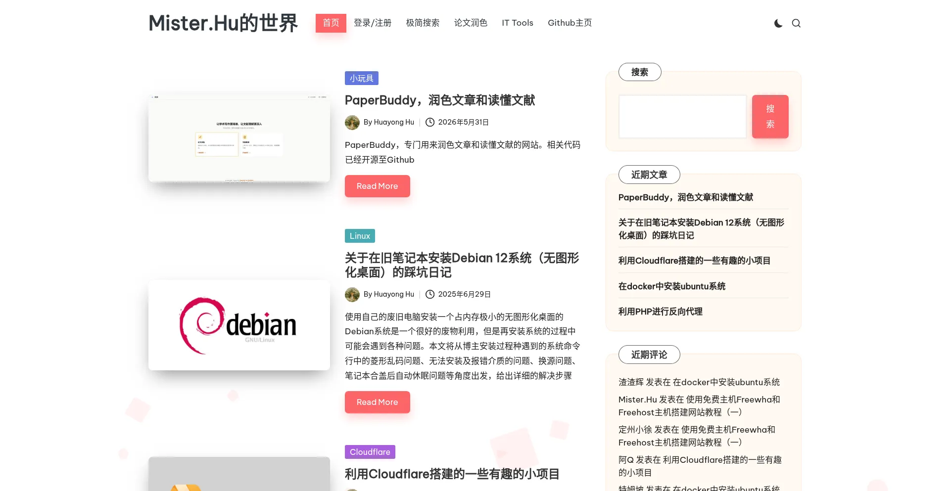
Task: Select the 首页 menu item
Action: tap(331, 23)
